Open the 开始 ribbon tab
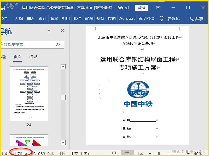 tap(19, 18)
